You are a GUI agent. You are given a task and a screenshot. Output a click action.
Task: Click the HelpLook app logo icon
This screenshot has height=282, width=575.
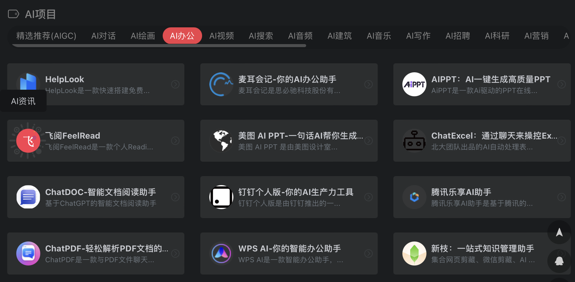tap(28, 82)
